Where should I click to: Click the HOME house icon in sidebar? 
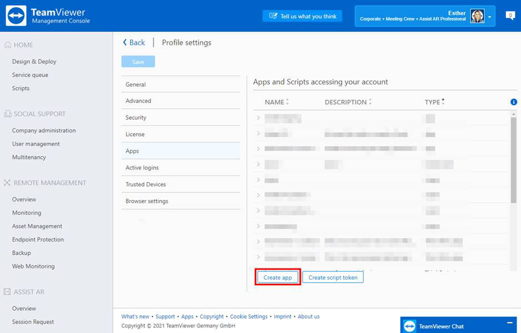[x=8, y=45]
